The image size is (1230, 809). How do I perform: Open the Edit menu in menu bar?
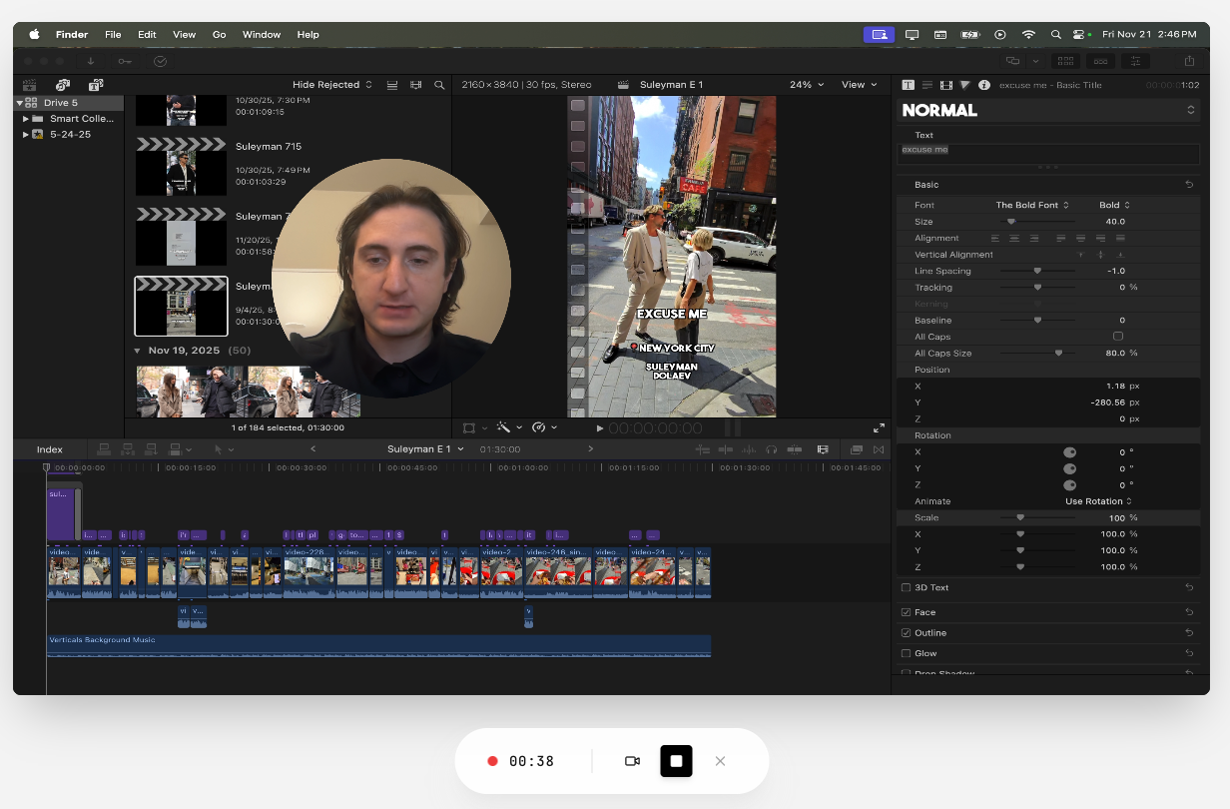coord(147,34)
